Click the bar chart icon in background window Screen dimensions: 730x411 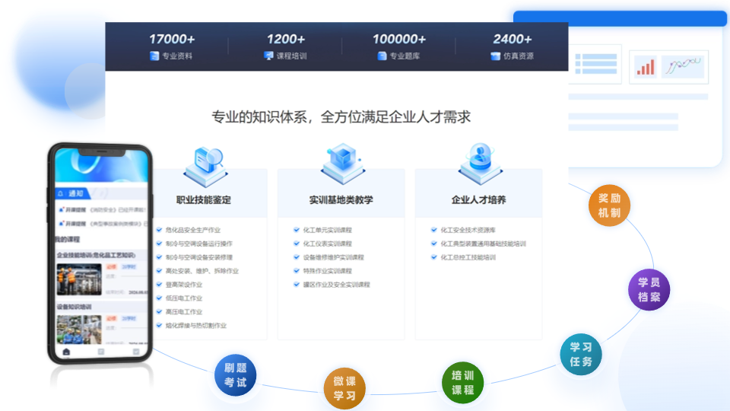[646, 67]
